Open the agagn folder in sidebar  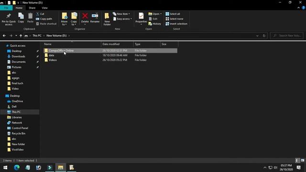tap(15, 78)
